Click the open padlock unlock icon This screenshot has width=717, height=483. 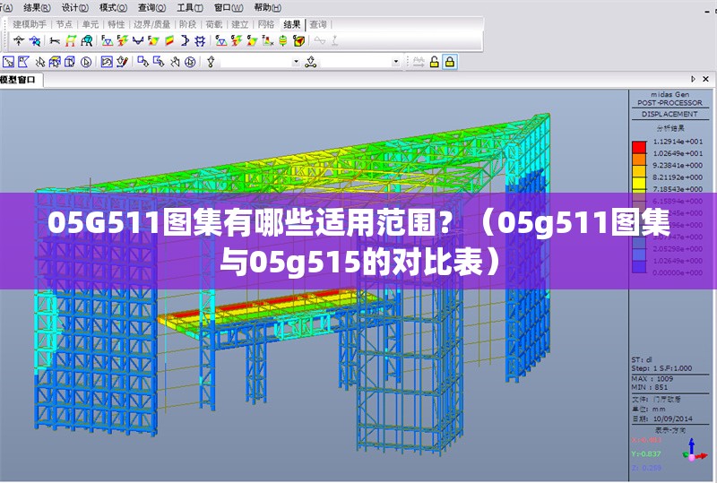[435, 62]
